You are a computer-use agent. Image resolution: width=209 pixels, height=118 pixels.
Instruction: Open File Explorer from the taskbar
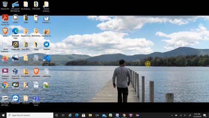(90, 115)
